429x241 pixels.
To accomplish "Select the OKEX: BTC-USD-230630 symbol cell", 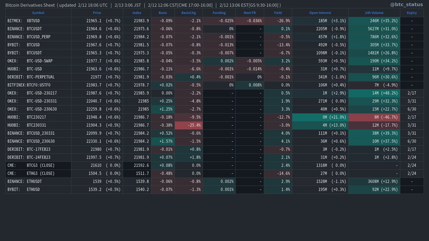I will (x=38, y=109).
